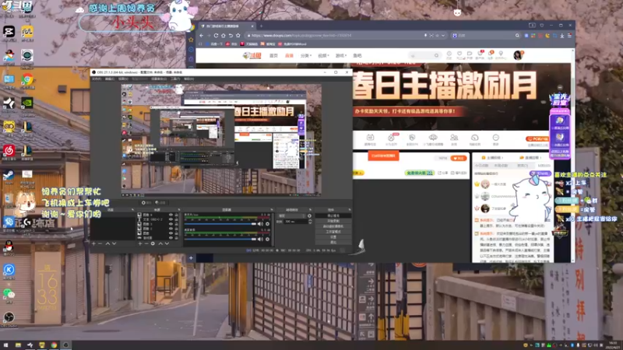
Task: Click 退出 button in OBS Controls
Action: pos(333,242)
